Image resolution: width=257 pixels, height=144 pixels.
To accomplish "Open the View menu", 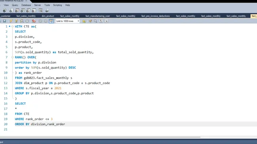I will pos(6,5).
